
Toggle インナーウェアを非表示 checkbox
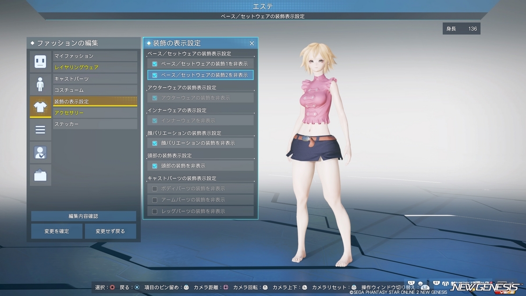[154, 121]
